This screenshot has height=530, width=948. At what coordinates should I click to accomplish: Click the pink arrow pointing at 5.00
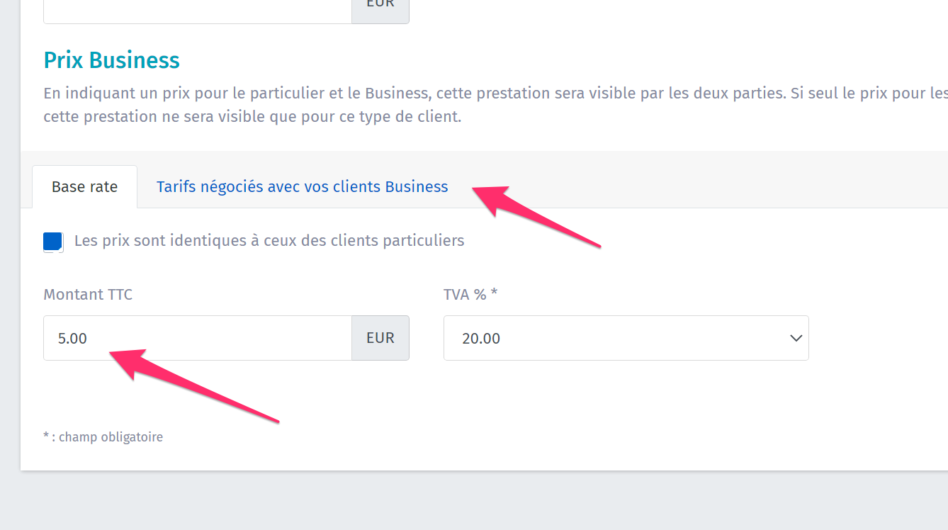[x=198, y=386]
